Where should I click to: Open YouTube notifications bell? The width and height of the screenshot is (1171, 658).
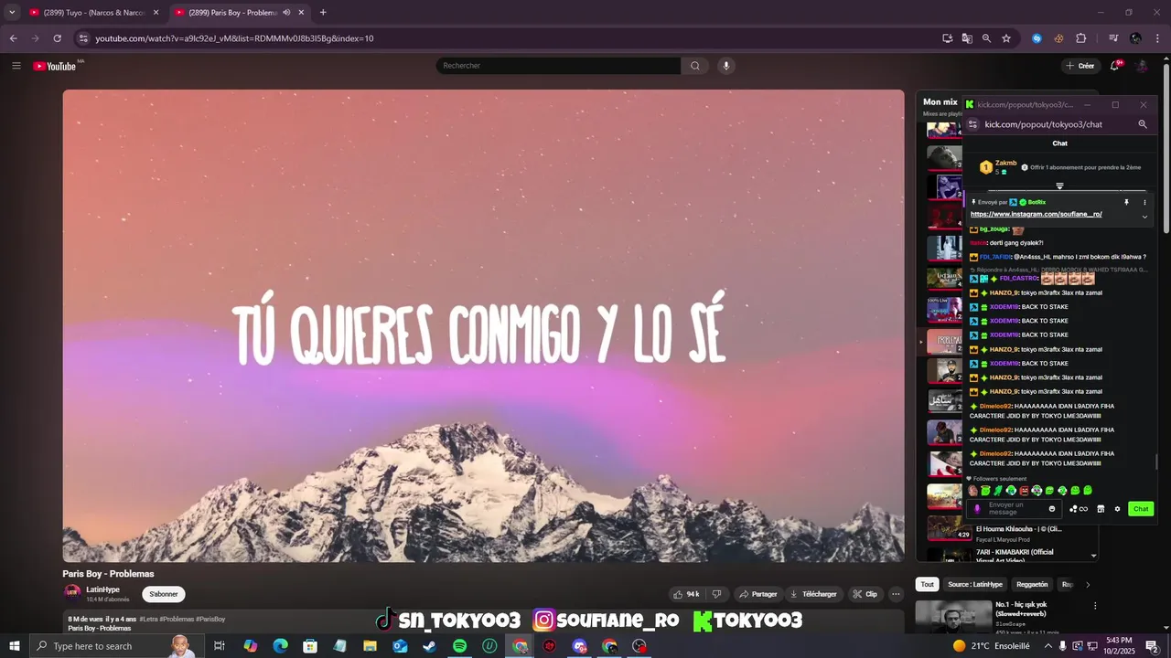click(x=1115, y=66)
